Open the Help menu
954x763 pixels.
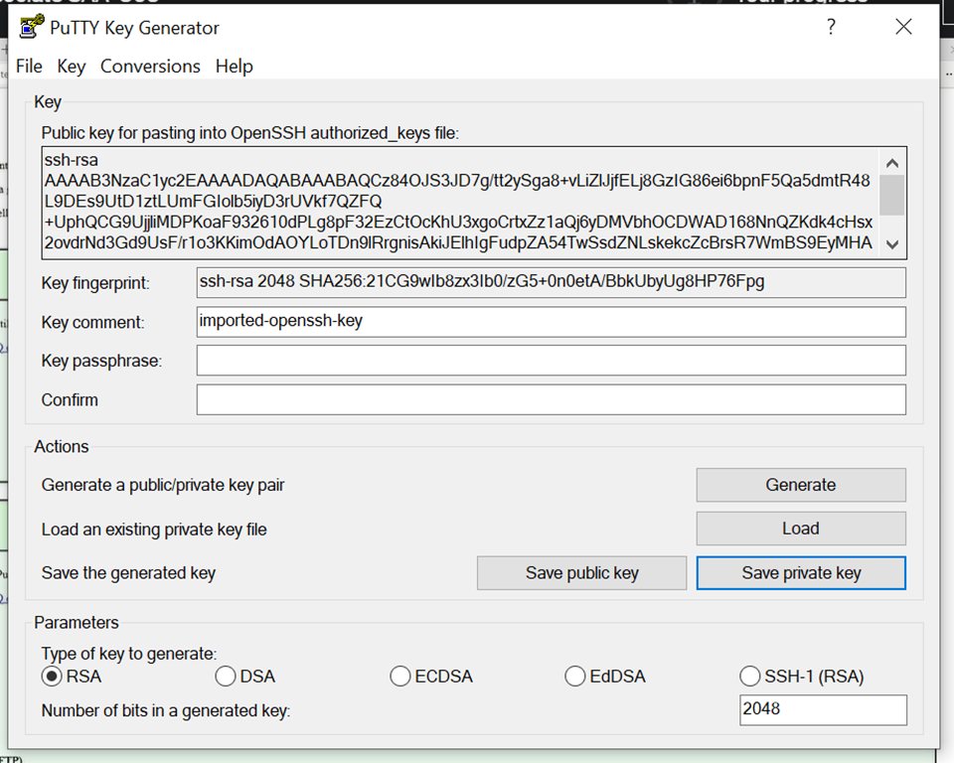tap(235, 66)
